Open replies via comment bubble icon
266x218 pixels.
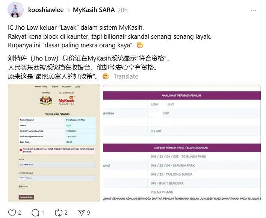(35, 213)
